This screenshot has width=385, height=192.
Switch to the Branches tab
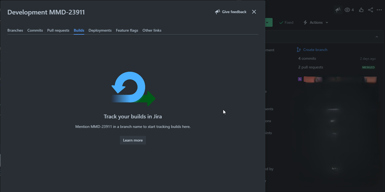click(15, 30)
